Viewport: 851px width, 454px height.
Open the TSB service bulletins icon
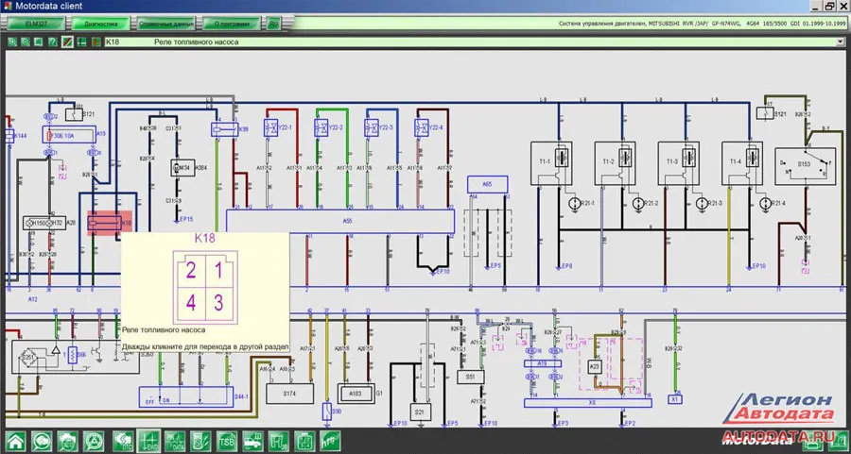pos(227,442)
